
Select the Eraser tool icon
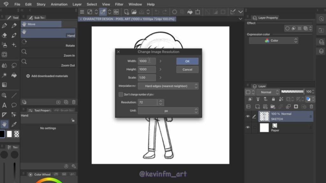[4, 35]
